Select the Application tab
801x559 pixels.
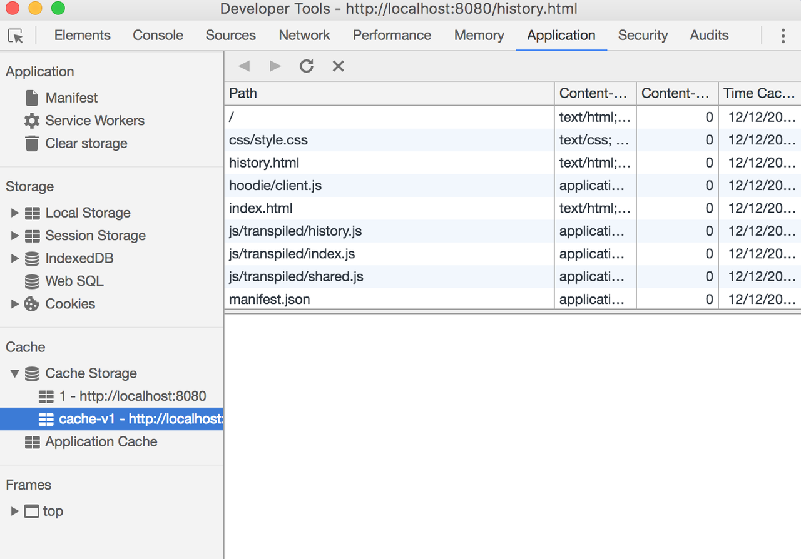point(561,36)
